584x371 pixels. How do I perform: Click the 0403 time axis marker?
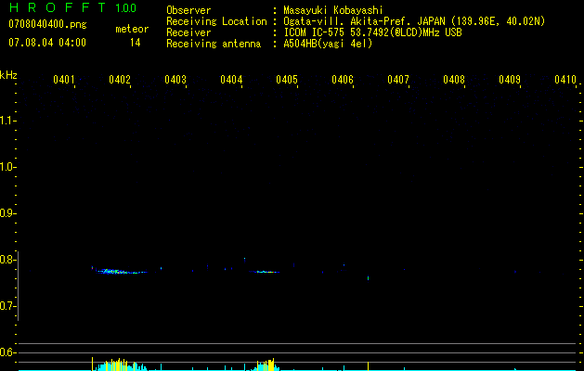coord(175,80)
